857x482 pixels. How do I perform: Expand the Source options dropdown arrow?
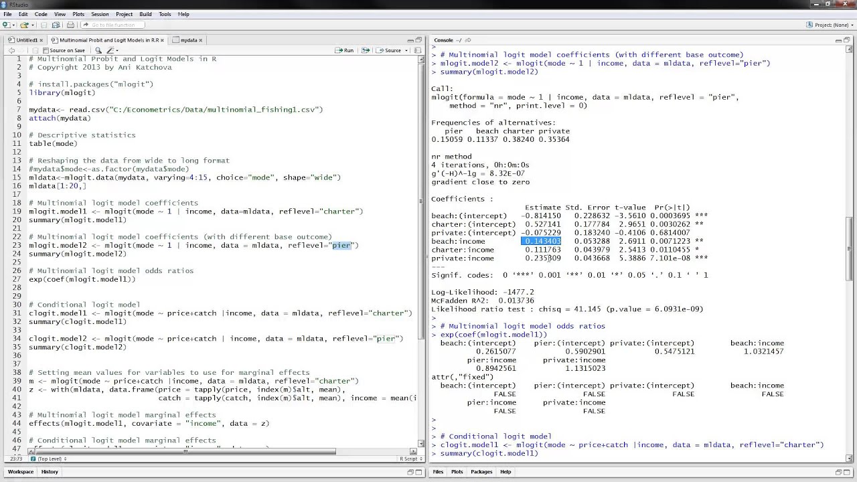[x=406, y=51]
